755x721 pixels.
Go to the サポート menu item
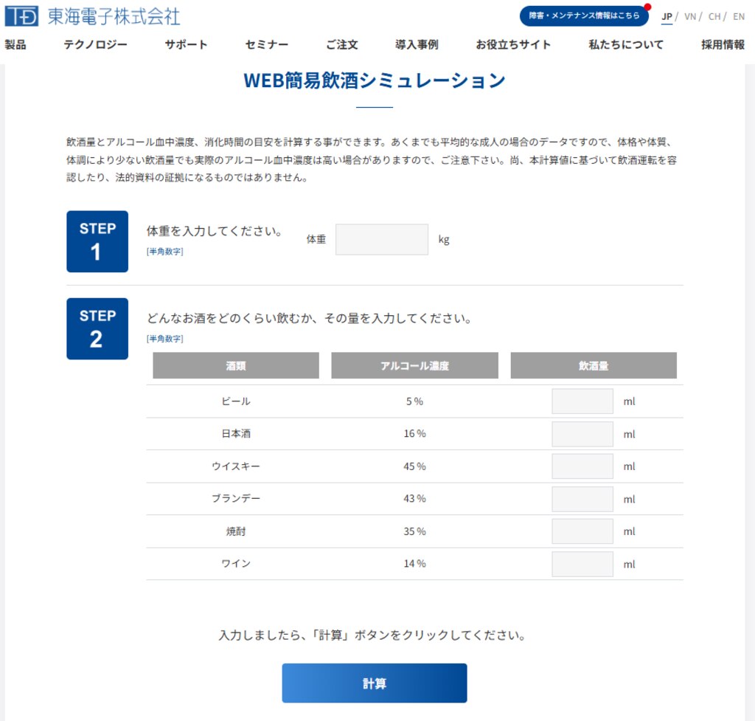[186, 44]
